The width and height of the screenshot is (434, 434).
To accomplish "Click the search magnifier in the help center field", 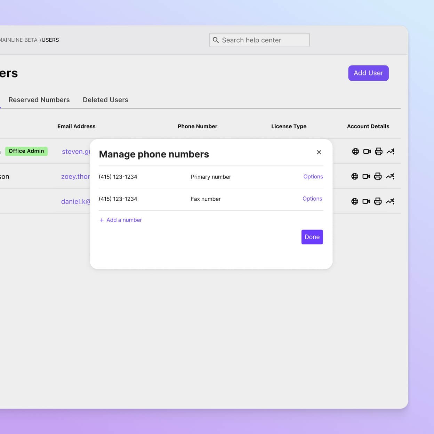I will pos(216,40).
